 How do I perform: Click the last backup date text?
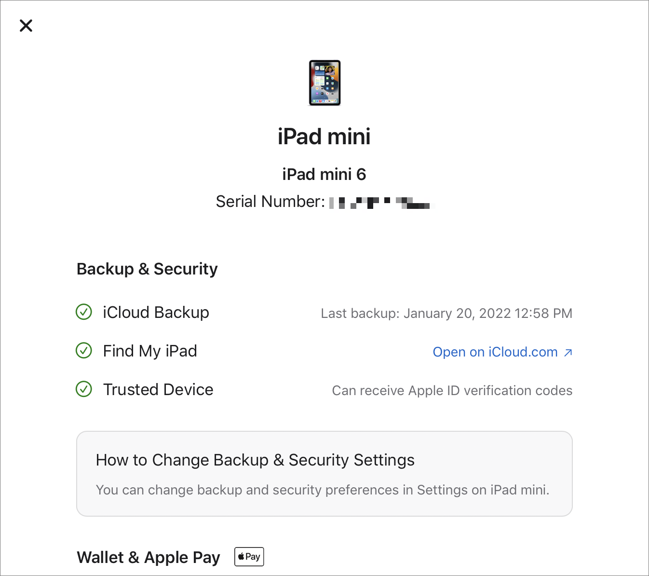click(446, 313)
